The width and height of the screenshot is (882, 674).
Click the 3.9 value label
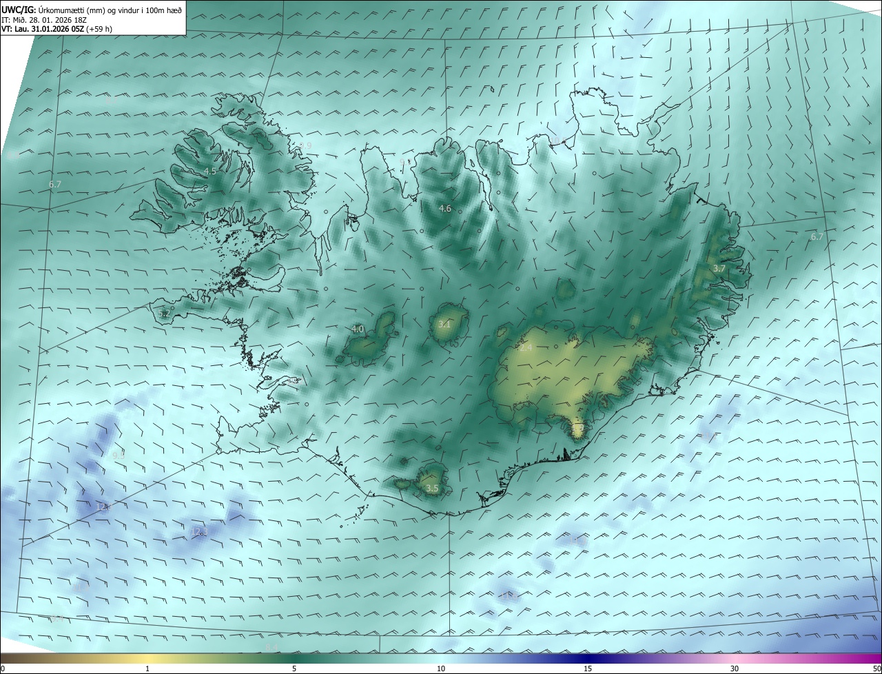point(305,145)
